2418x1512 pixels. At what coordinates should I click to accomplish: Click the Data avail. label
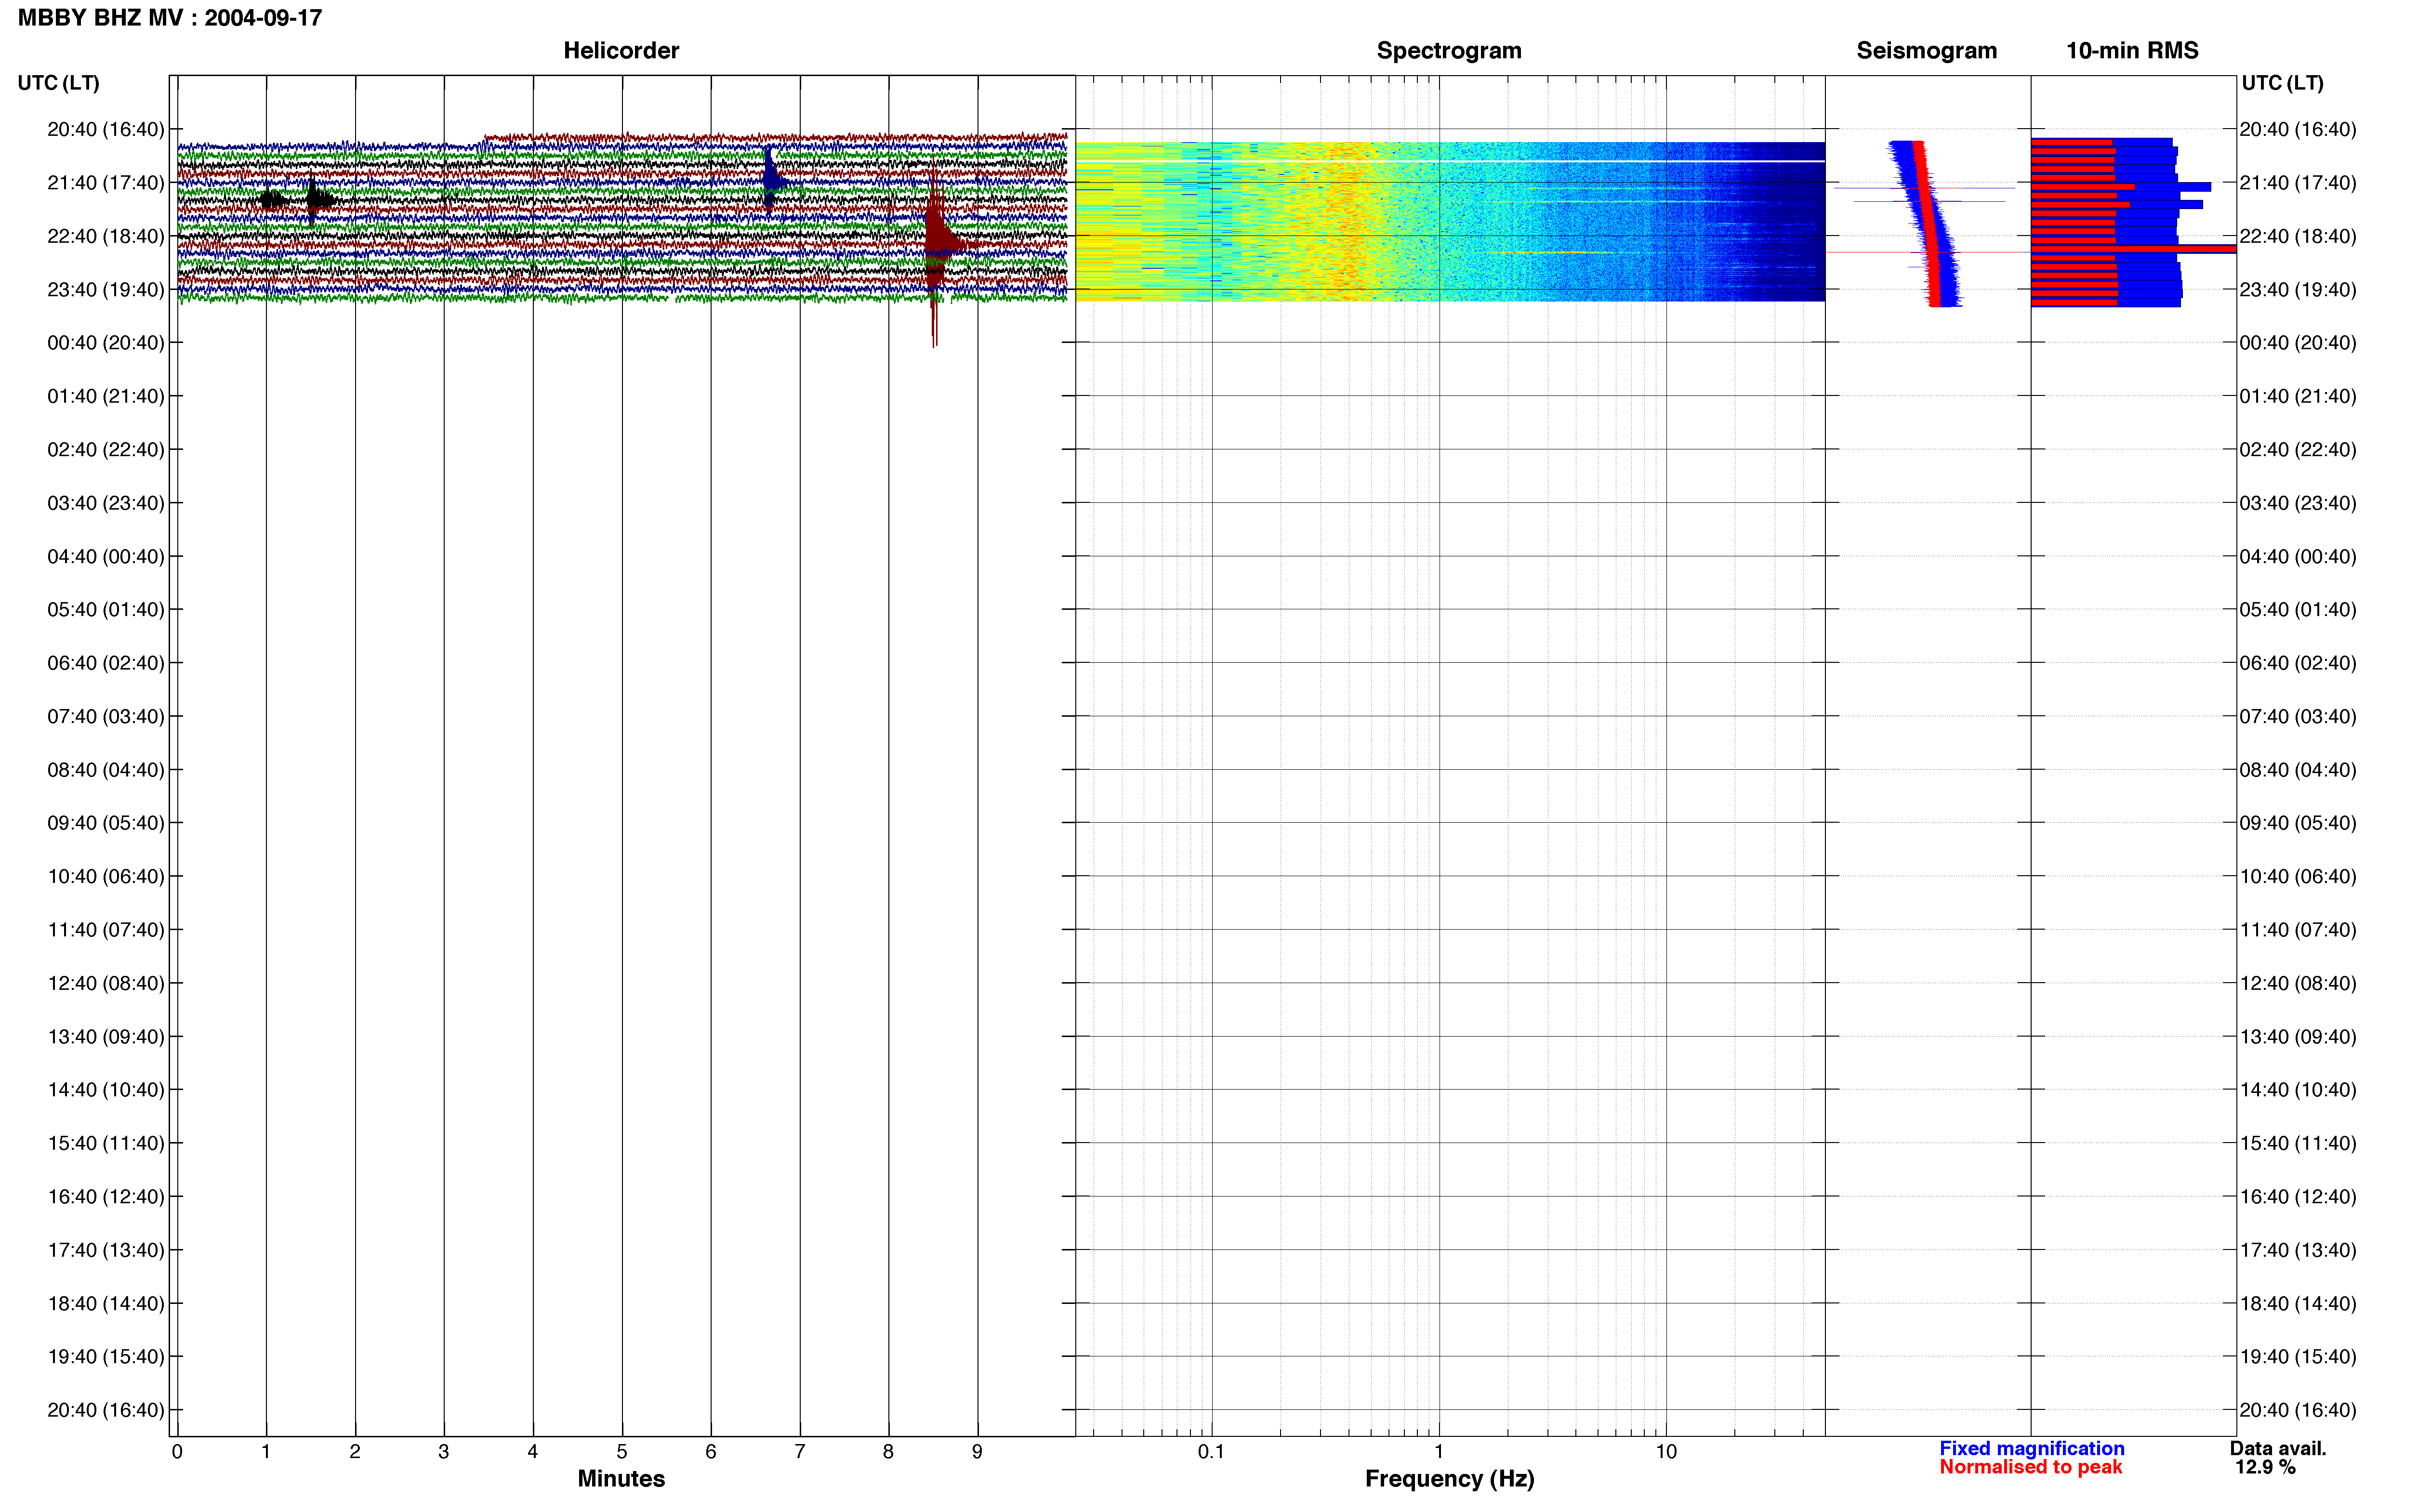coord(2278,1448)
